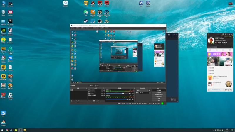This screenshot has width=235, height=132.
Task: Stop streaming using the first Controls button
Action: (x=159, y=91)
